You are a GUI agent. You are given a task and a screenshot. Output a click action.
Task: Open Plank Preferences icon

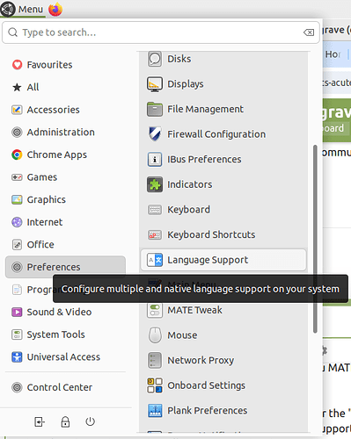pos(155,411)
